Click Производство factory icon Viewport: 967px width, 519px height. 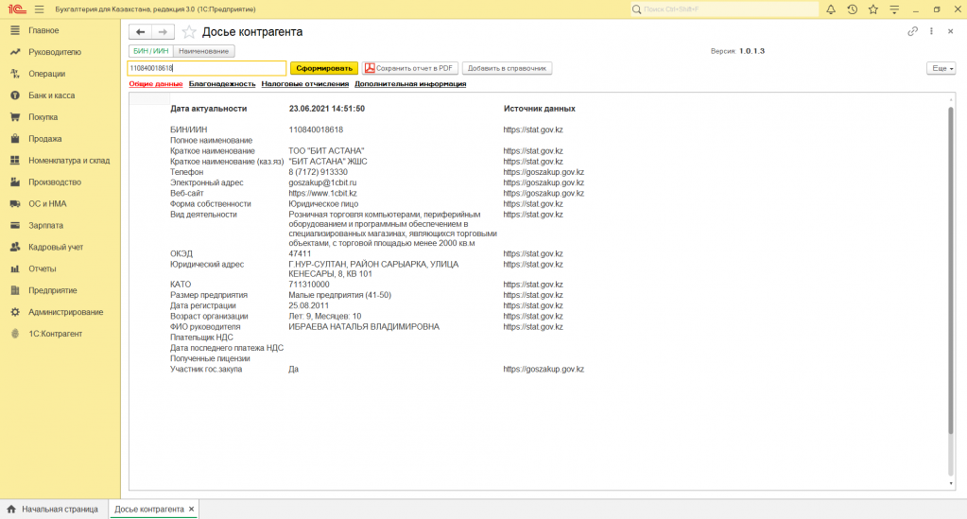pyautogui.click(x=15, y=182)
